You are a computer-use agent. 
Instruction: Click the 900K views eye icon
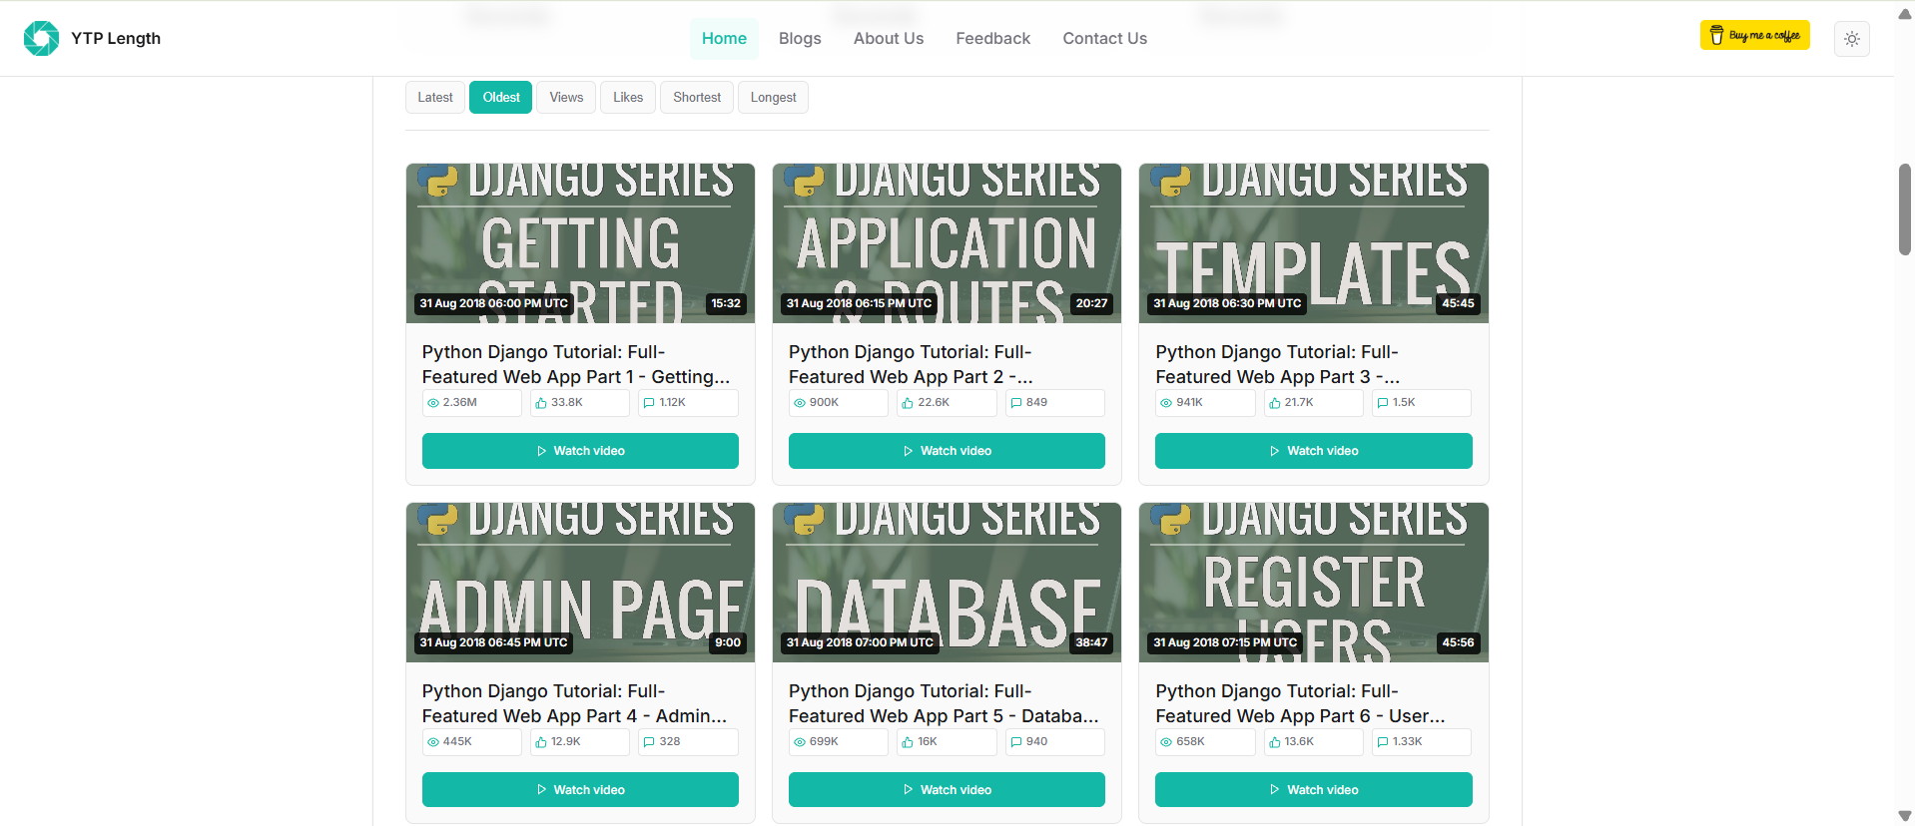800,403
